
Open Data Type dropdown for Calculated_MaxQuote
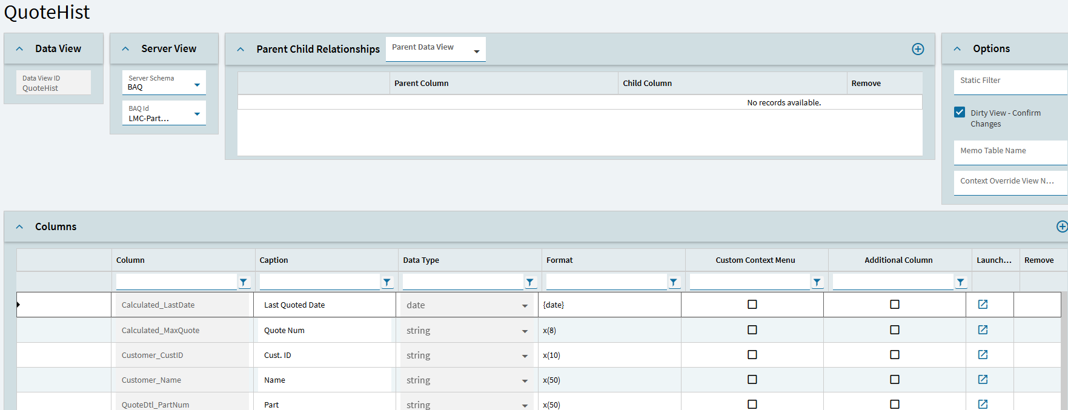tap(525, 331)
